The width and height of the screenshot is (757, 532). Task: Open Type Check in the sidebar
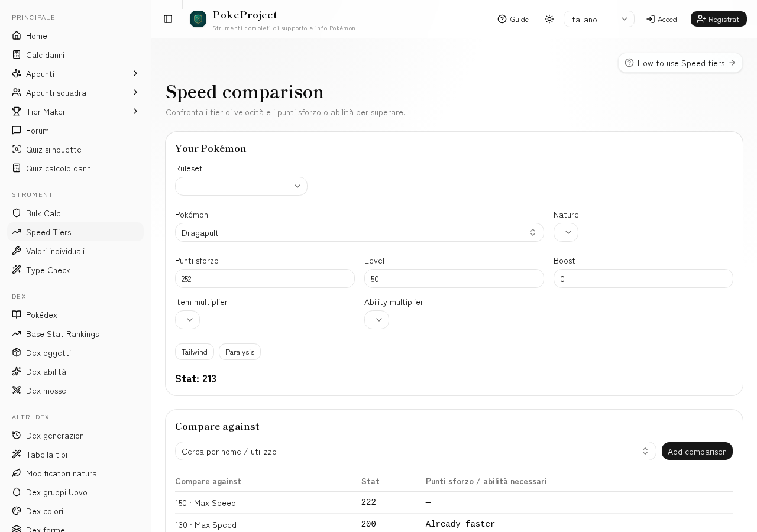pos(76,270)
